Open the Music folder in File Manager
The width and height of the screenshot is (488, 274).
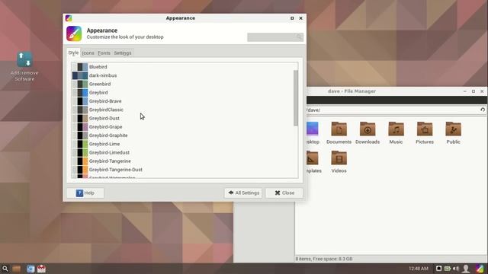click(x=396, y=133)
